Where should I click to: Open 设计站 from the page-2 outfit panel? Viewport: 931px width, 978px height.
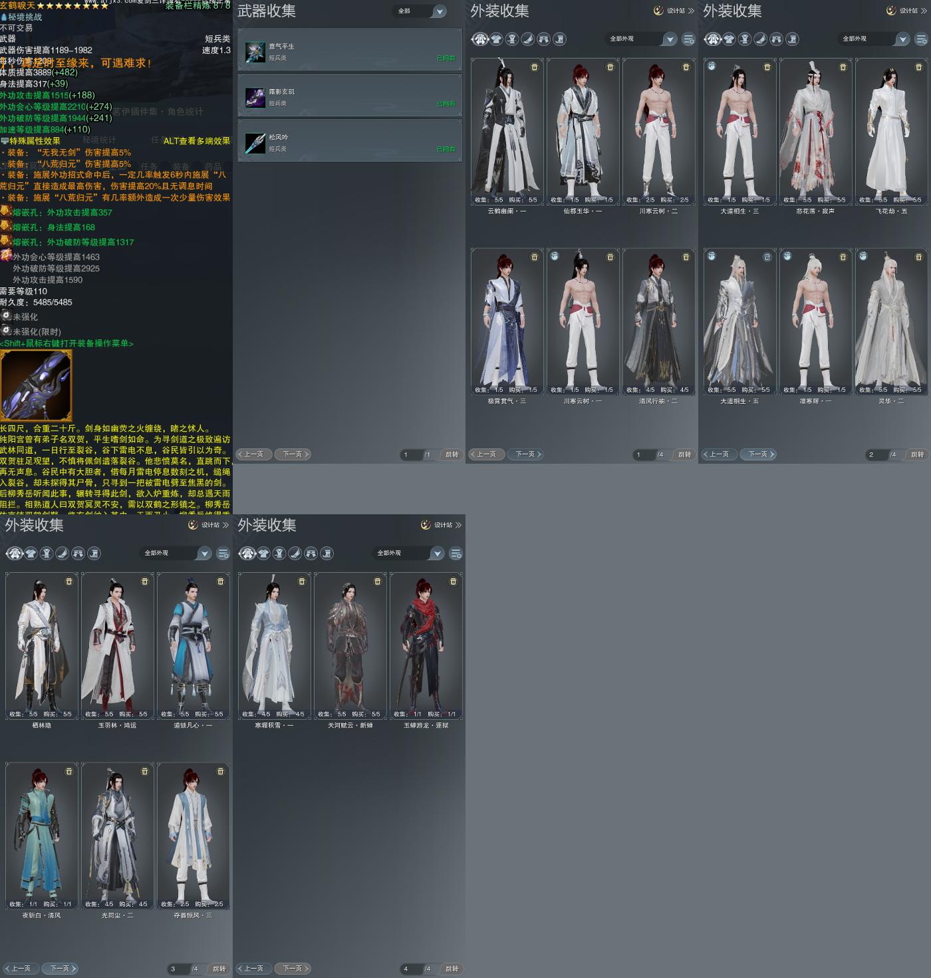coord(906,11)
